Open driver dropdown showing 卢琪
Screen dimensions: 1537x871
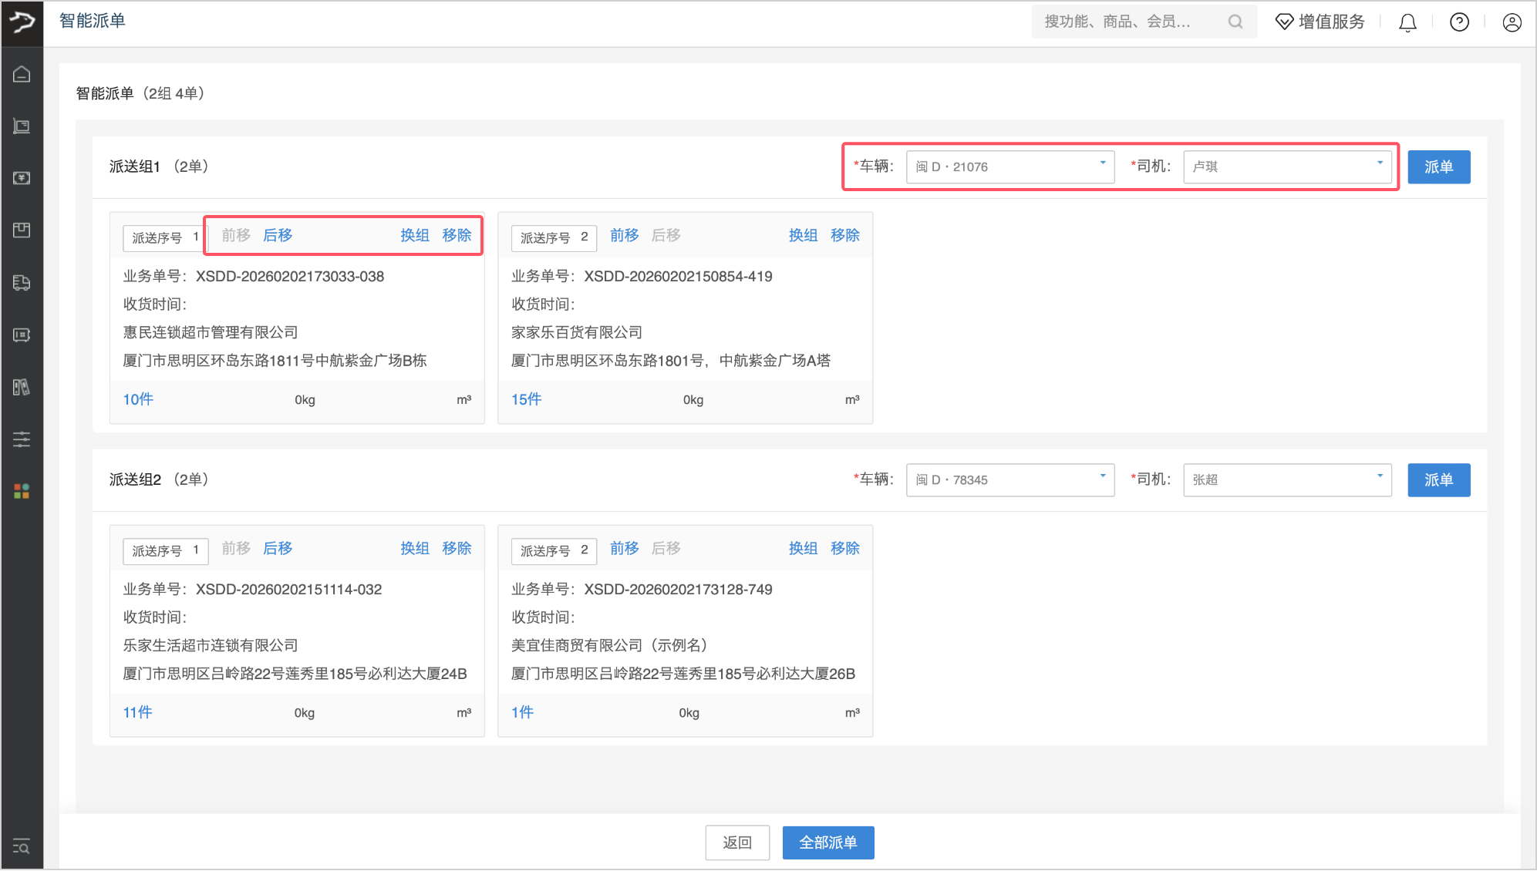click(1286, 166)
